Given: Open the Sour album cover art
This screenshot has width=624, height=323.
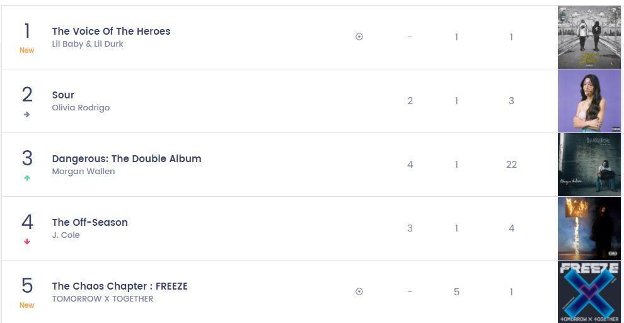Looking at the screenshot, I should [x=589, y=101].
